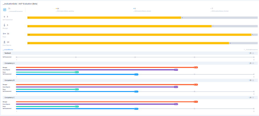Click the Peers group icon
The width and height of the screenshot is (259, 116).
pos(4,34)
